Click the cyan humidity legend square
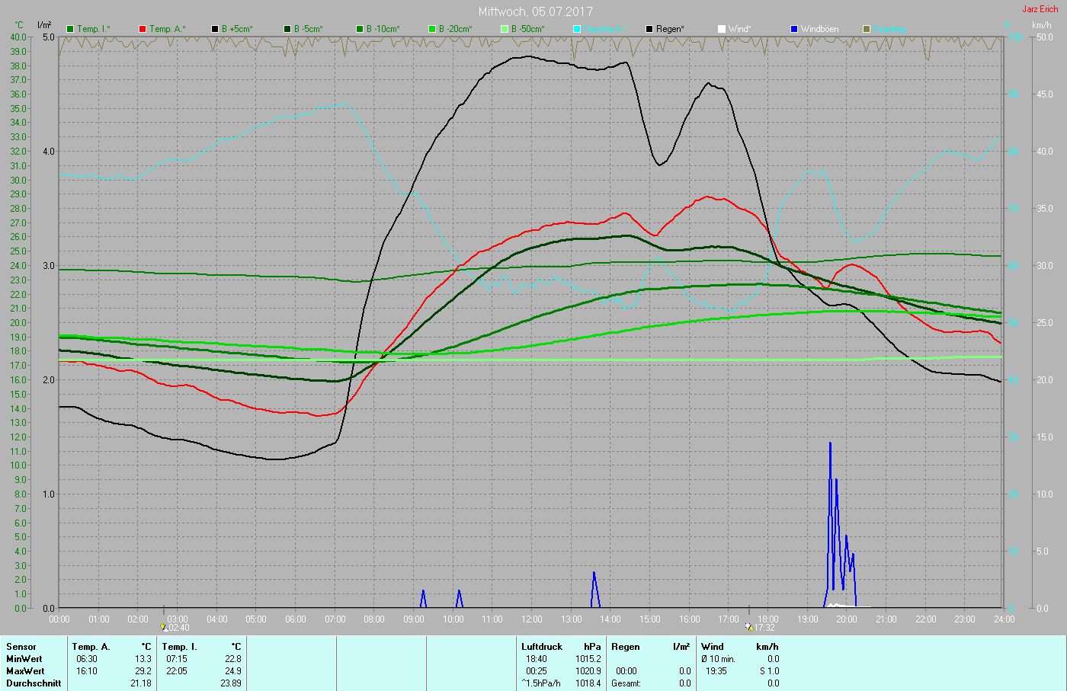 pyautogui.click(x=577, y=29)
